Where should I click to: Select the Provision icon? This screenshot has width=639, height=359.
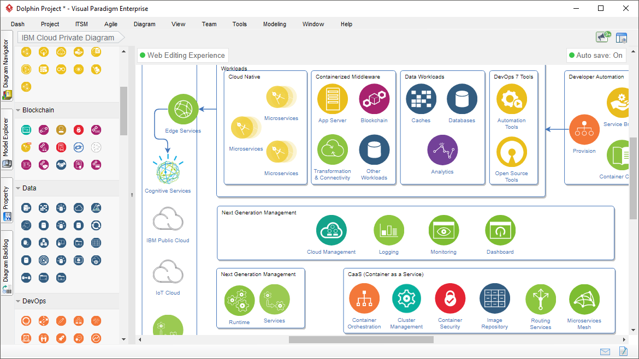(x=584, y=129)
